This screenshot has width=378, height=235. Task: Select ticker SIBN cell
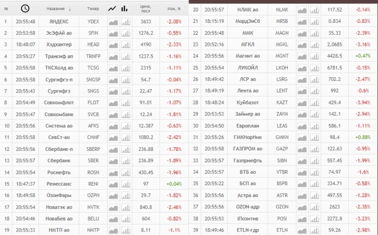tap(282, 161)
